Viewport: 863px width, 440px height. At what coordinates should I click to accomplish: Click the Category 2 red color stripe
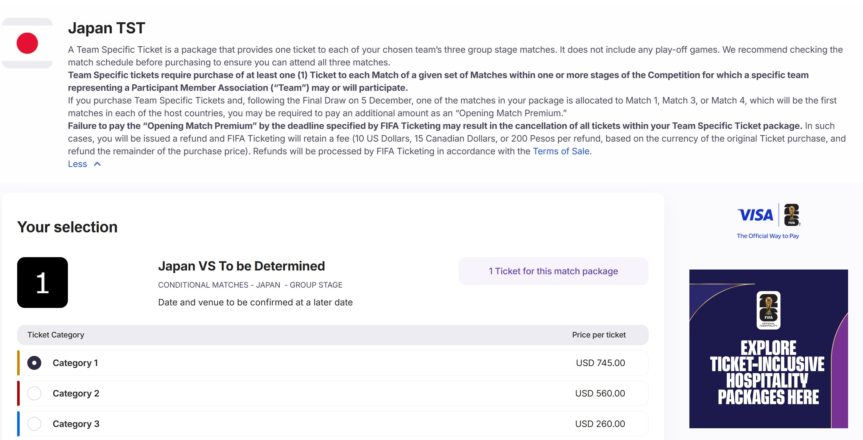coord(18,393)
